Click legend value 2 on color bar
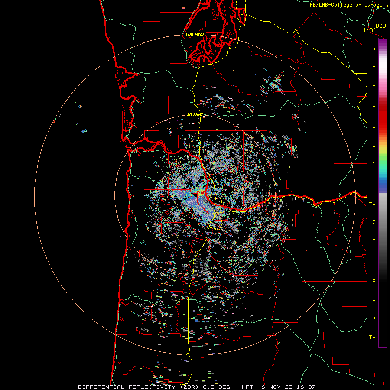The image size is (390, 390). (x=374, y=145)
